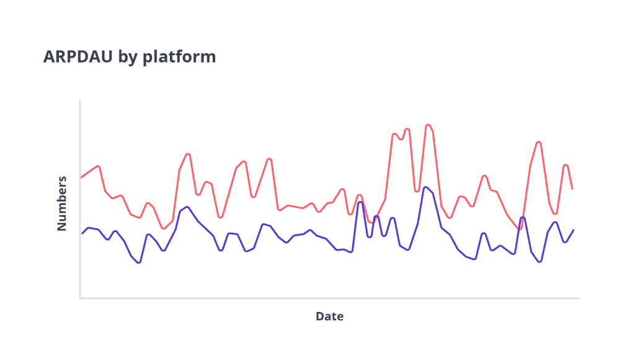This screenshot has width=635, height=346.
Task: Click the red line's rightmost end point
Action: tap(572, 189)
